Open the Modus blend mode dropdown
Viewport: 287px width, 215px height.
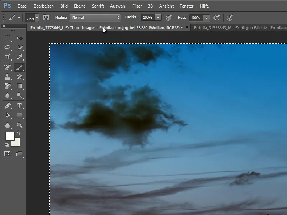pyautogui.click(x=95, y=18)
